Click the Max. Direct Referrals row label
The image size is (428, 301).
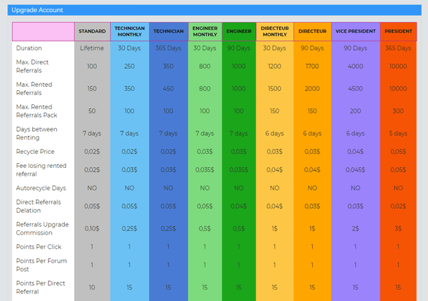coord(32,66)
